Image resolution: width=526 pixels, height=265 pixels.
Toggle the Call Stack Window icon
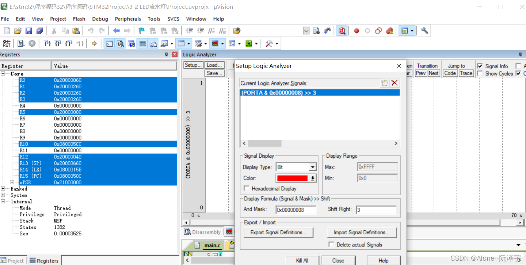153,44
